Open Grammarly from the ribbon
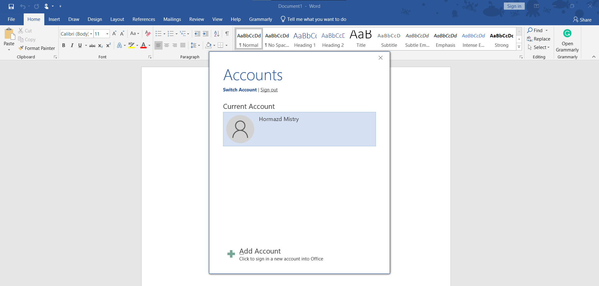Viewport: 599px width, 286px height. click(567, 41)
